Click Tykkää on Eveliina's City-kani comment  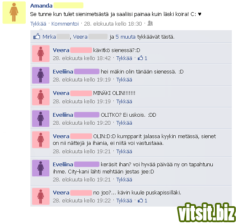point(124,179)
